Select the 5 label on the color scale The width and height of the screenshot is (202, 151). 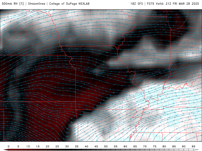[18, 146]
